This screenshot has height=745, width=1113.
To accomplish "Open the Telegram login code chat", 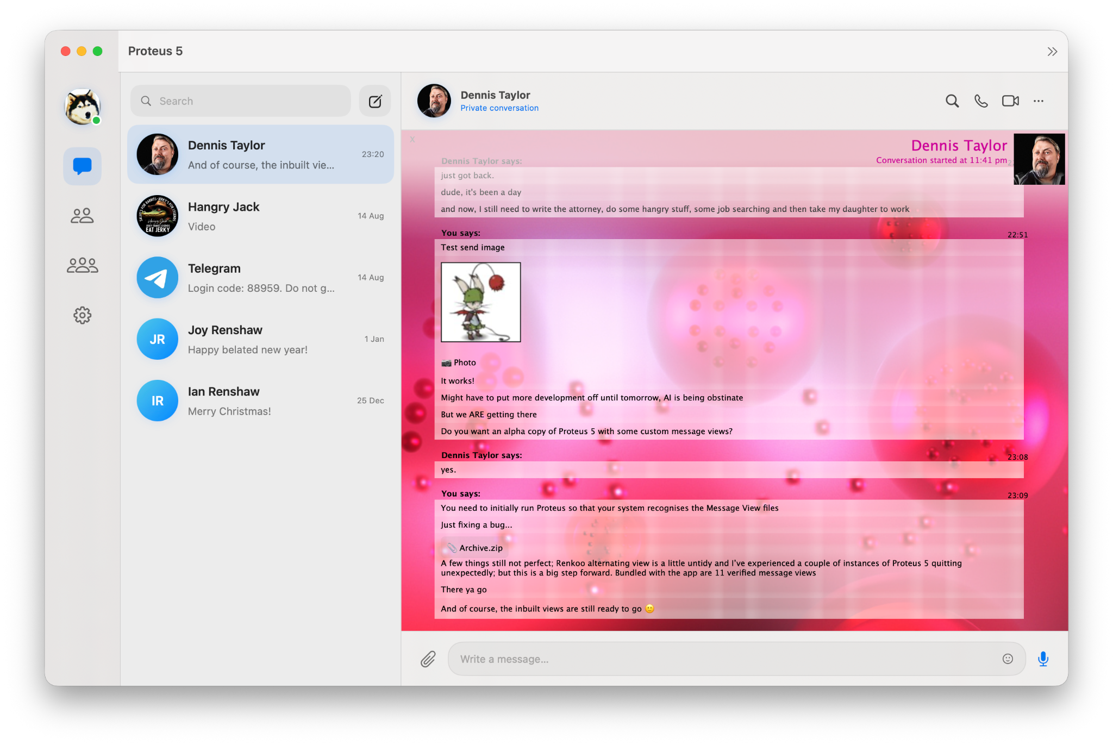I will pyautogui.click(x=260, y=278).
